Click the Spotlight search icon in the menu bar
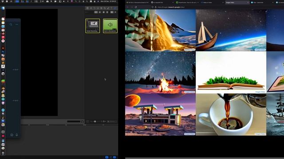This screenshot has width=284, height=159. pyautogui.click(x=87, y=1)
